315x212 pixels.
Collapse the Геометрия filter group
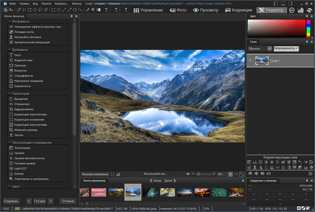coord(8,93)
